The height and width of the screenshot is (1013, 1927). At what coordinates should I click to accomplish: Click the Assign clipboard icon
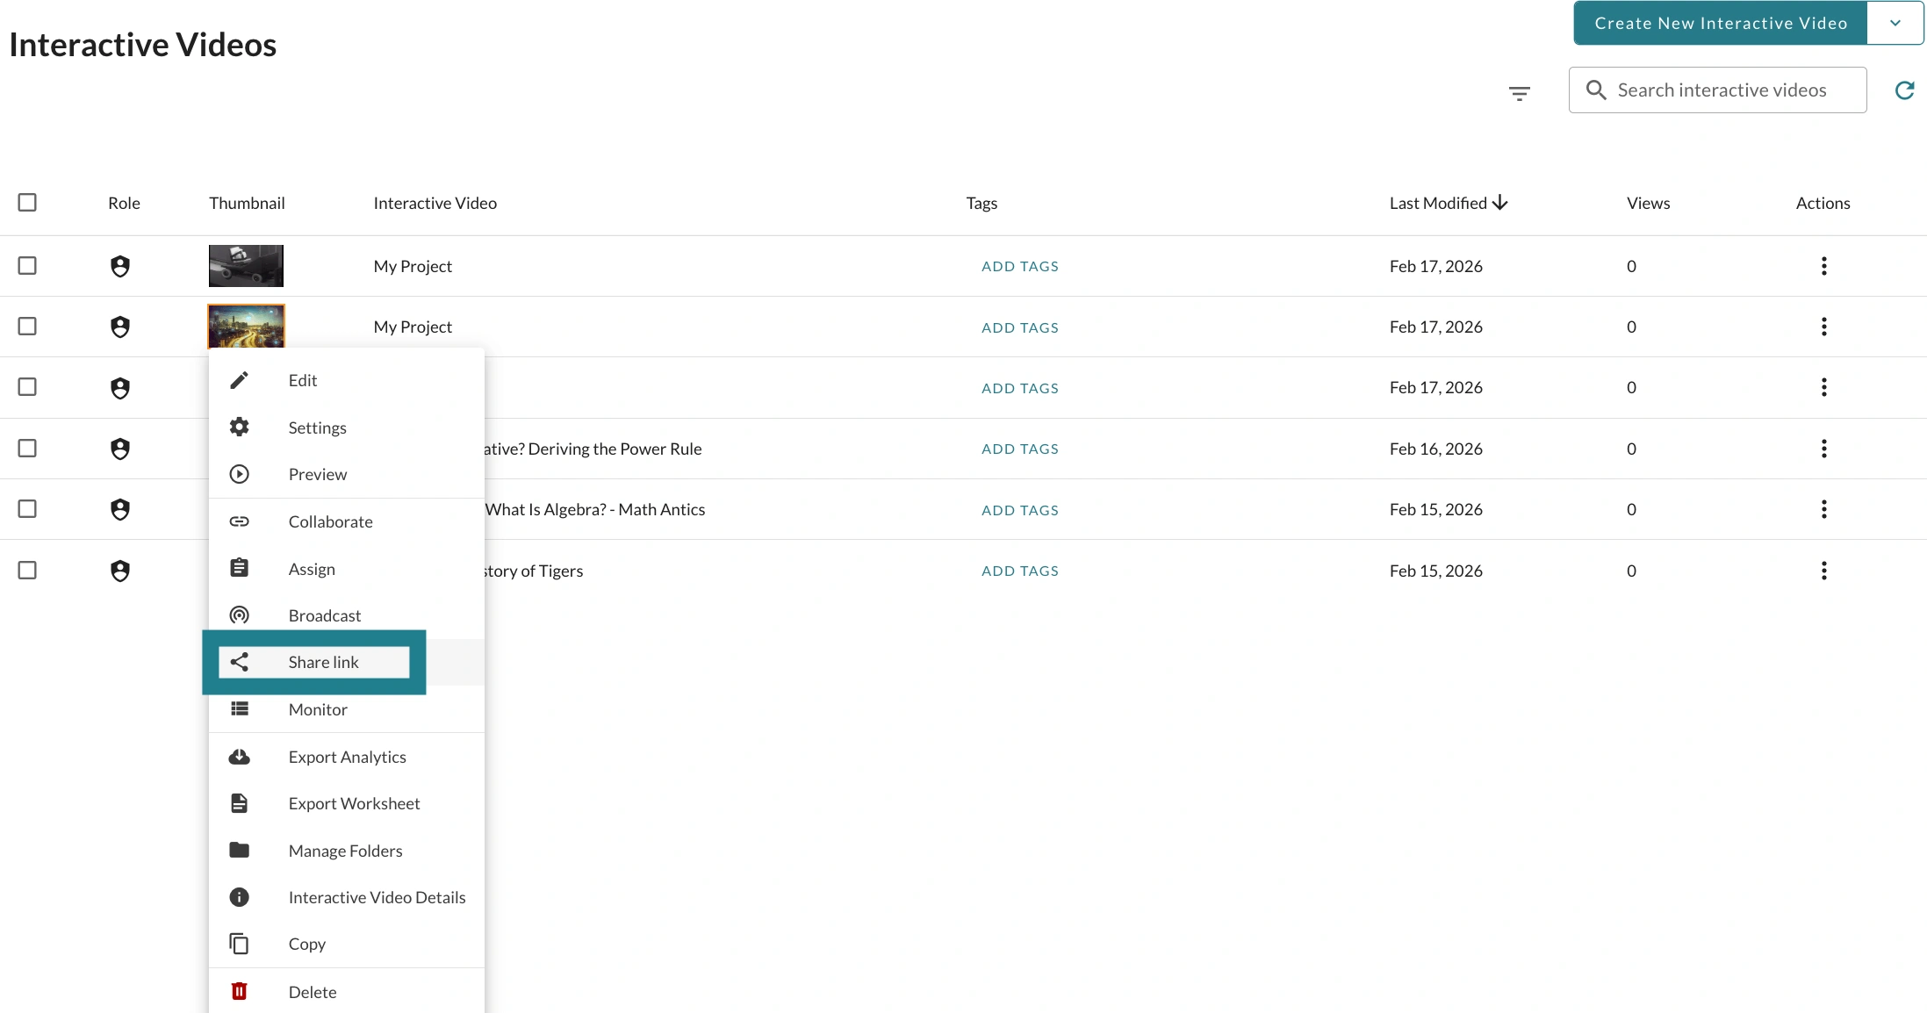click(x=239, y=568)
